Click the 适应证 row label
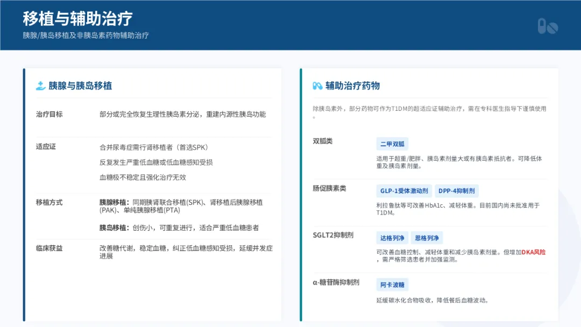The image size is (581, 327). (x=46, y=147)
